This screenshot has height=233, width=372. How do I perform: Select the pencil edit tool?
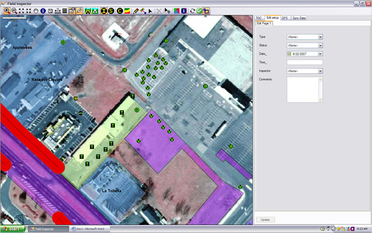point(136,11)
